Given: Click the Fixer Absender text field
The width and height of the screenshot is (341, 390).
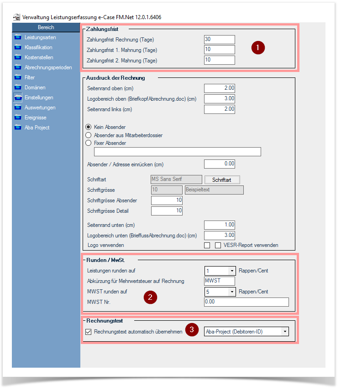Looking at the screenshot, I should (178, 152).
